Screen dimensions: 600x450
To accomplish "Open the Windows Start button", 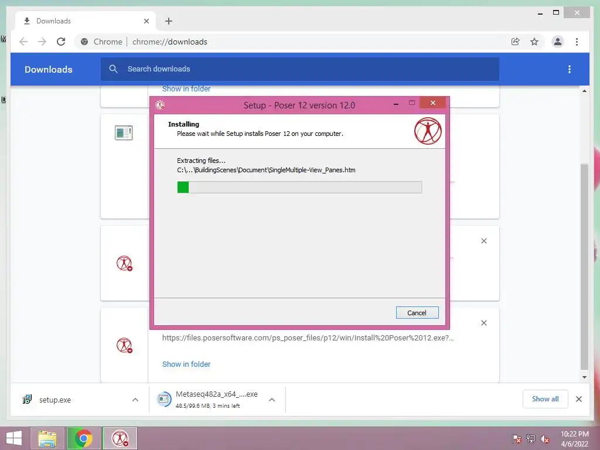I will [14, 438].
